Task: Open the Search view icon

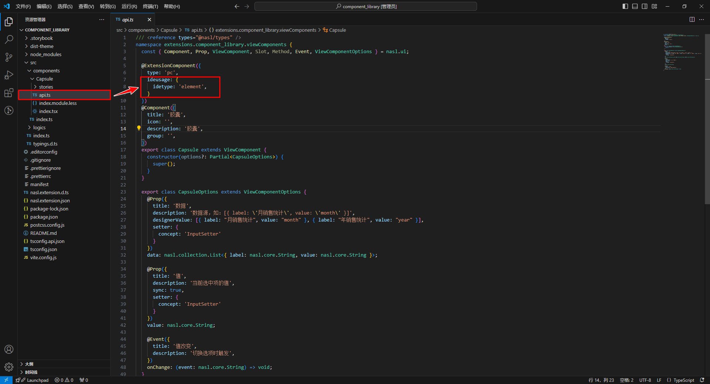Action: (x=9, y=40)
